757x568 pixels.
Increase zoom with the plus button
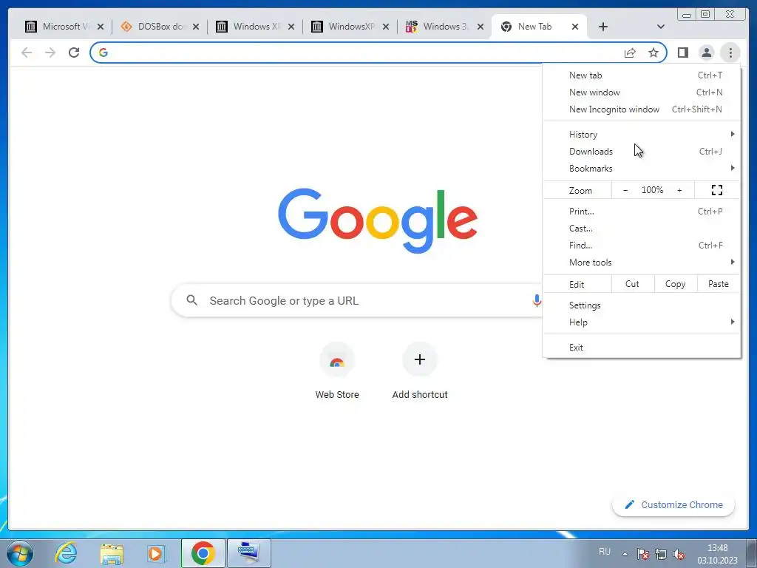pyautogui.click(x=679, y=190)
